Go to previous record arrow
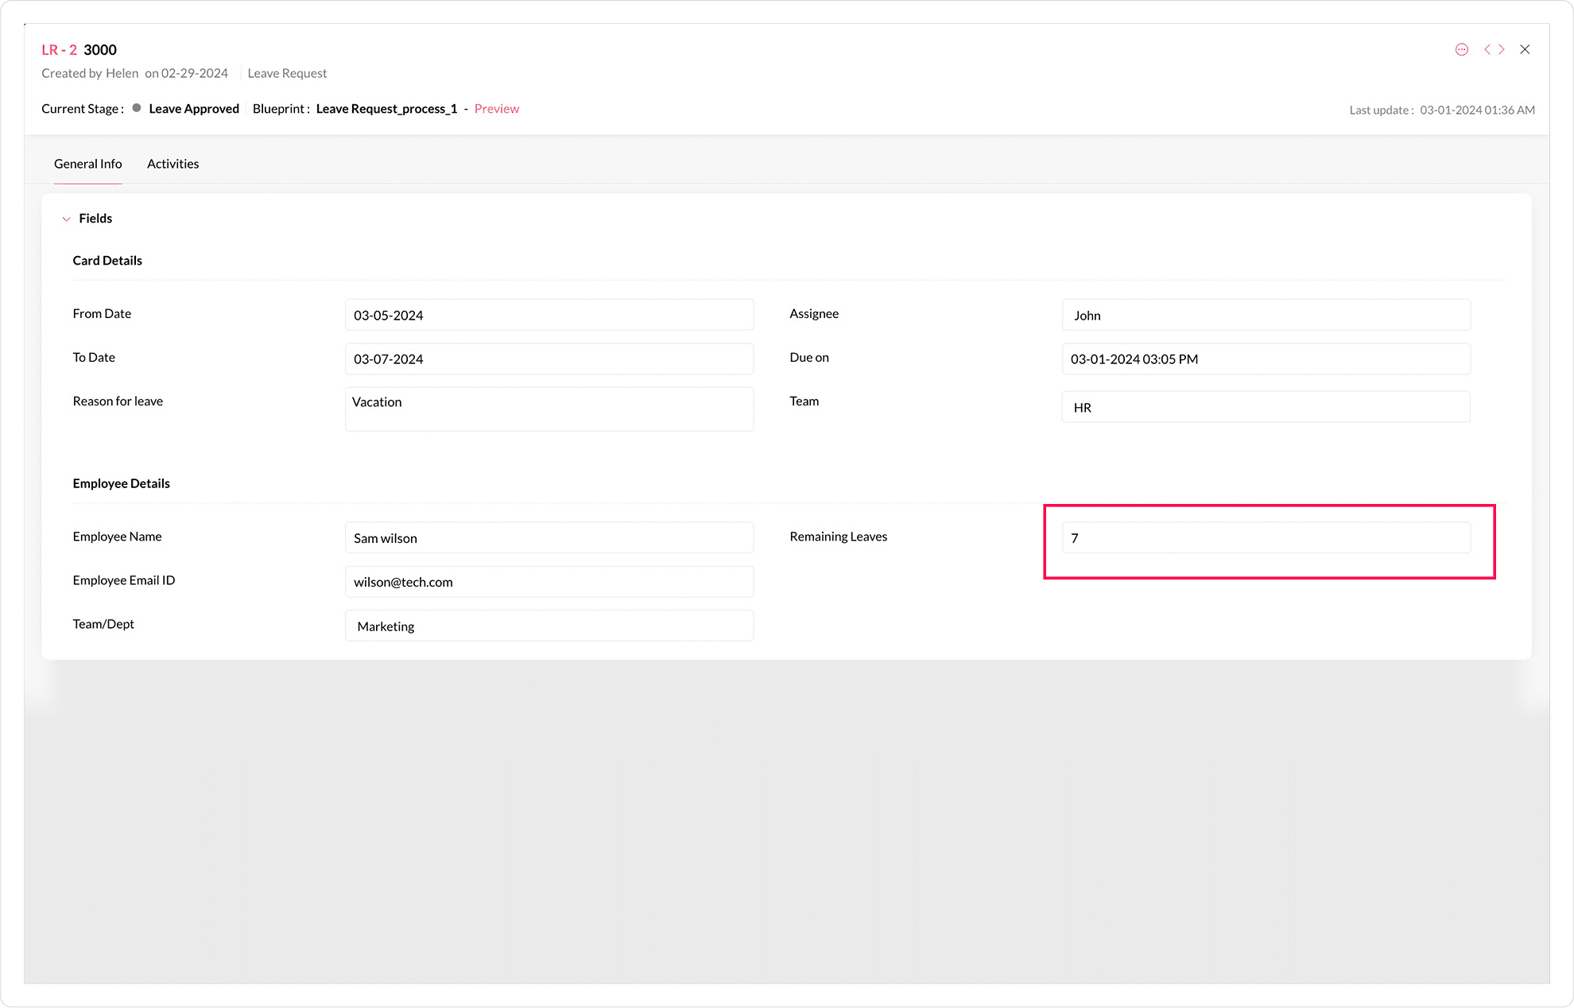The height and width of the screenshot is (1008, 1574). tap(1487, 49)
